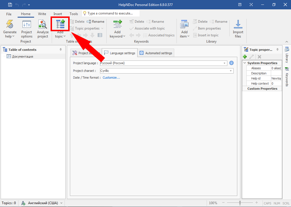Click the Help id property row
The image size is (291, 207).
click(264, 78)
